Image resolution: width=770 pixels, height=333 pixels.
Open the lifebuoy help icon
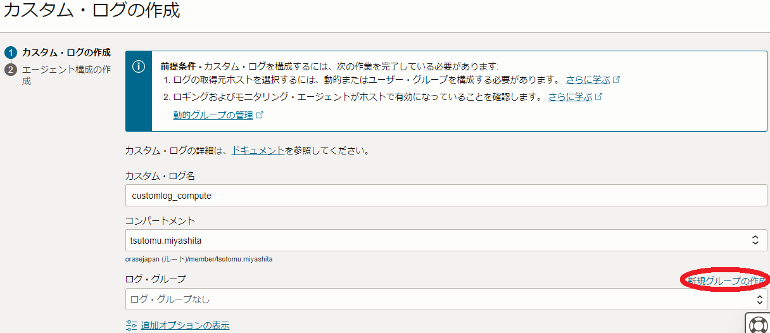757,324
